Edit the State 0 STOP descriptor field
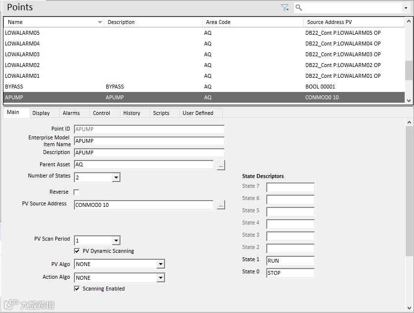 pyautogui.click(x=290, y=273)
